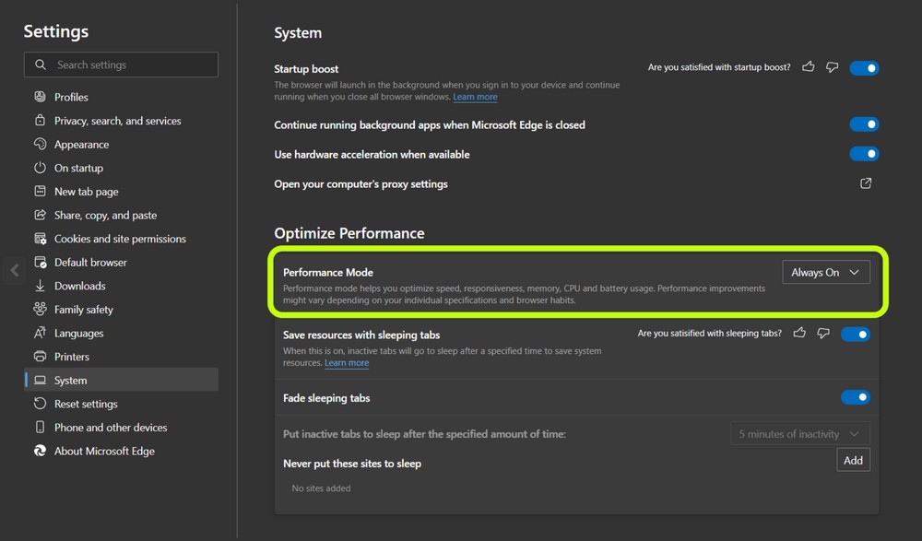Viewport: 922px width, 541px height.
Task: Toggle Startup boost switch
Action: click(864, 68)
